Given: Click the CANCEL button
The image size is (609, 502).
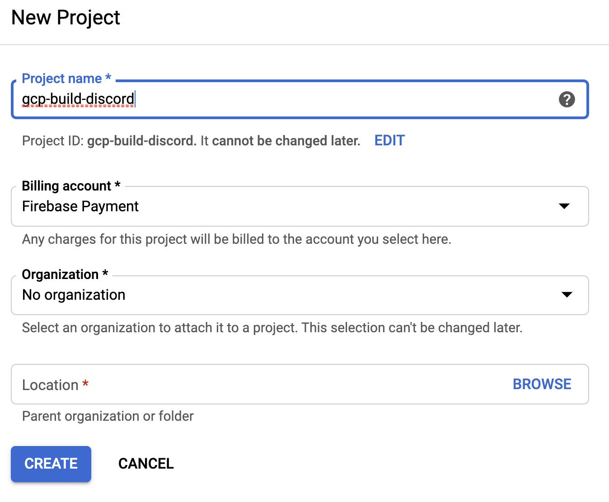Looking at the screenshot, I should pos(146,464).
